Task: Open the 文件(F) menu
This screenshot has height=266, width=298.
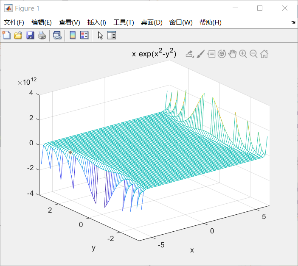Action: [14, 22]
